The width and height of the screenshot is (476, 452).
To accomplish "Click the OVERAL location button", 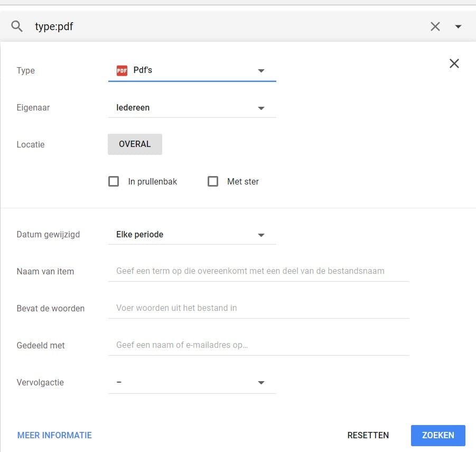I will pos(135,144).
